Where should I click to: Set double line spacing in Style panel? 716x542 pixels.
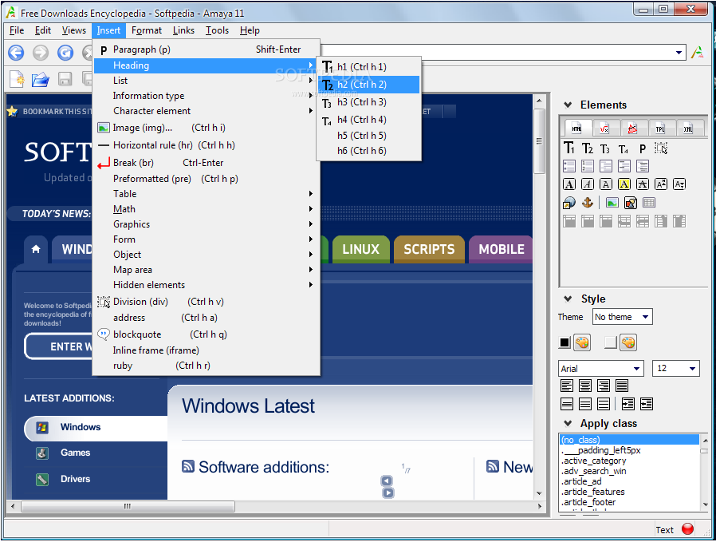(604, 404)
